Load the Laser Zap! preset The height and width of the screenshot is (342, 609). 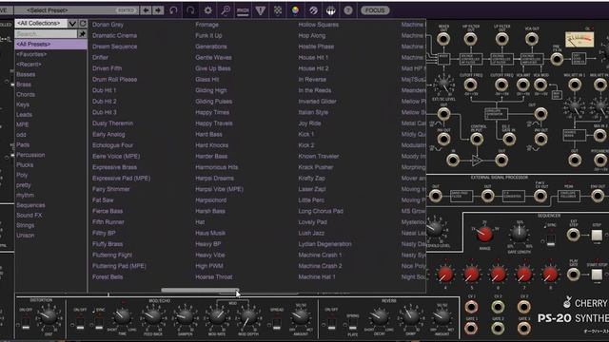[x=312, y=189]
